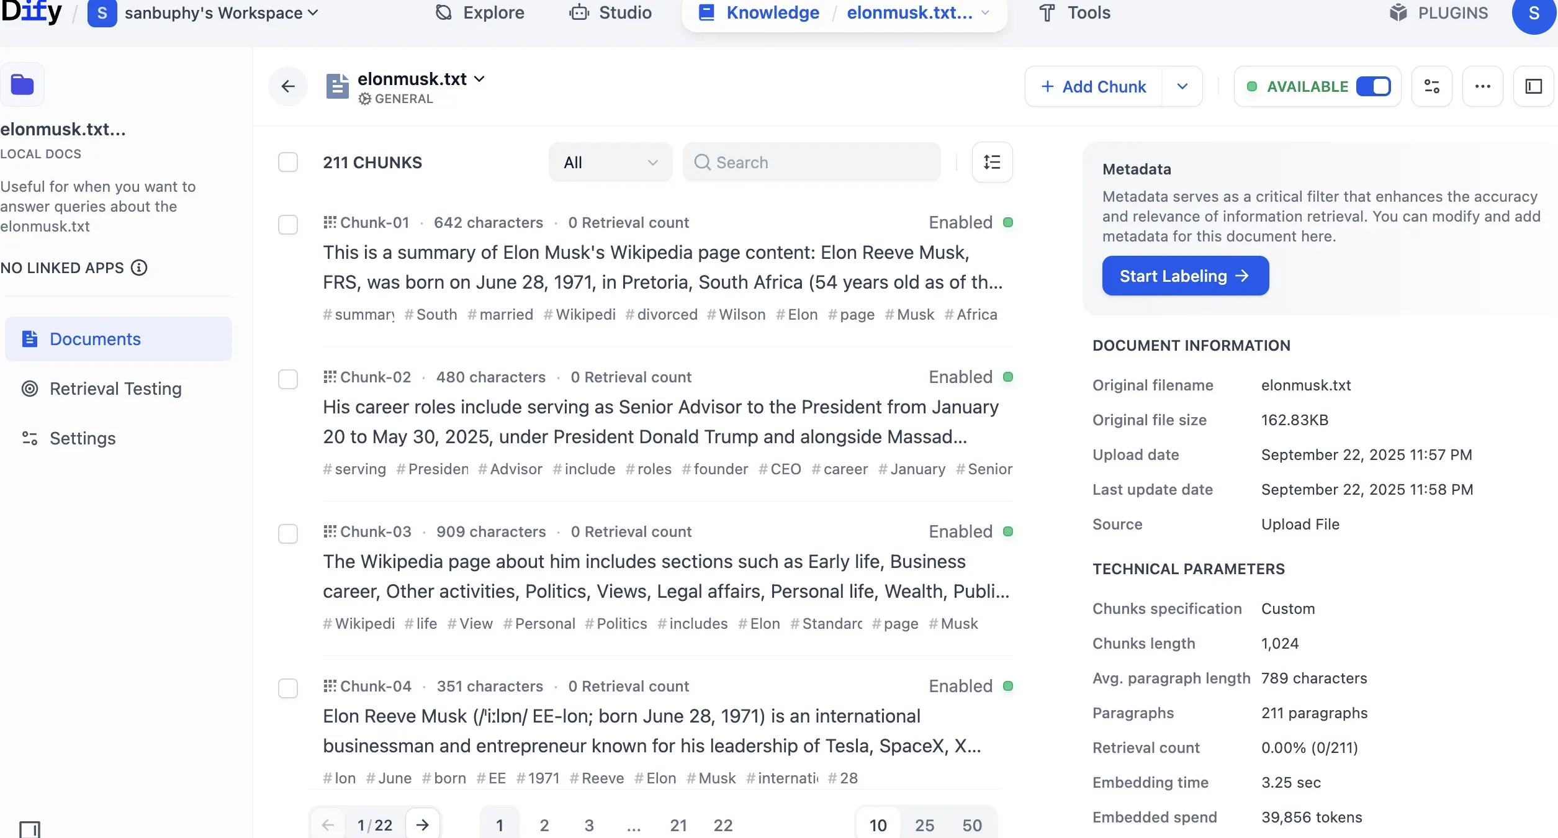1558x838 pixels.
Task: Open the Chunk-03 Wikipedia sections text
Action: coord(667,577)
